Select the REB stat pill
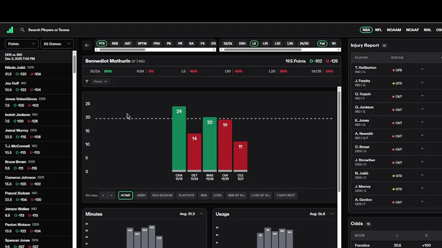This screenshot has width=442, height=248. pos(115,44)
